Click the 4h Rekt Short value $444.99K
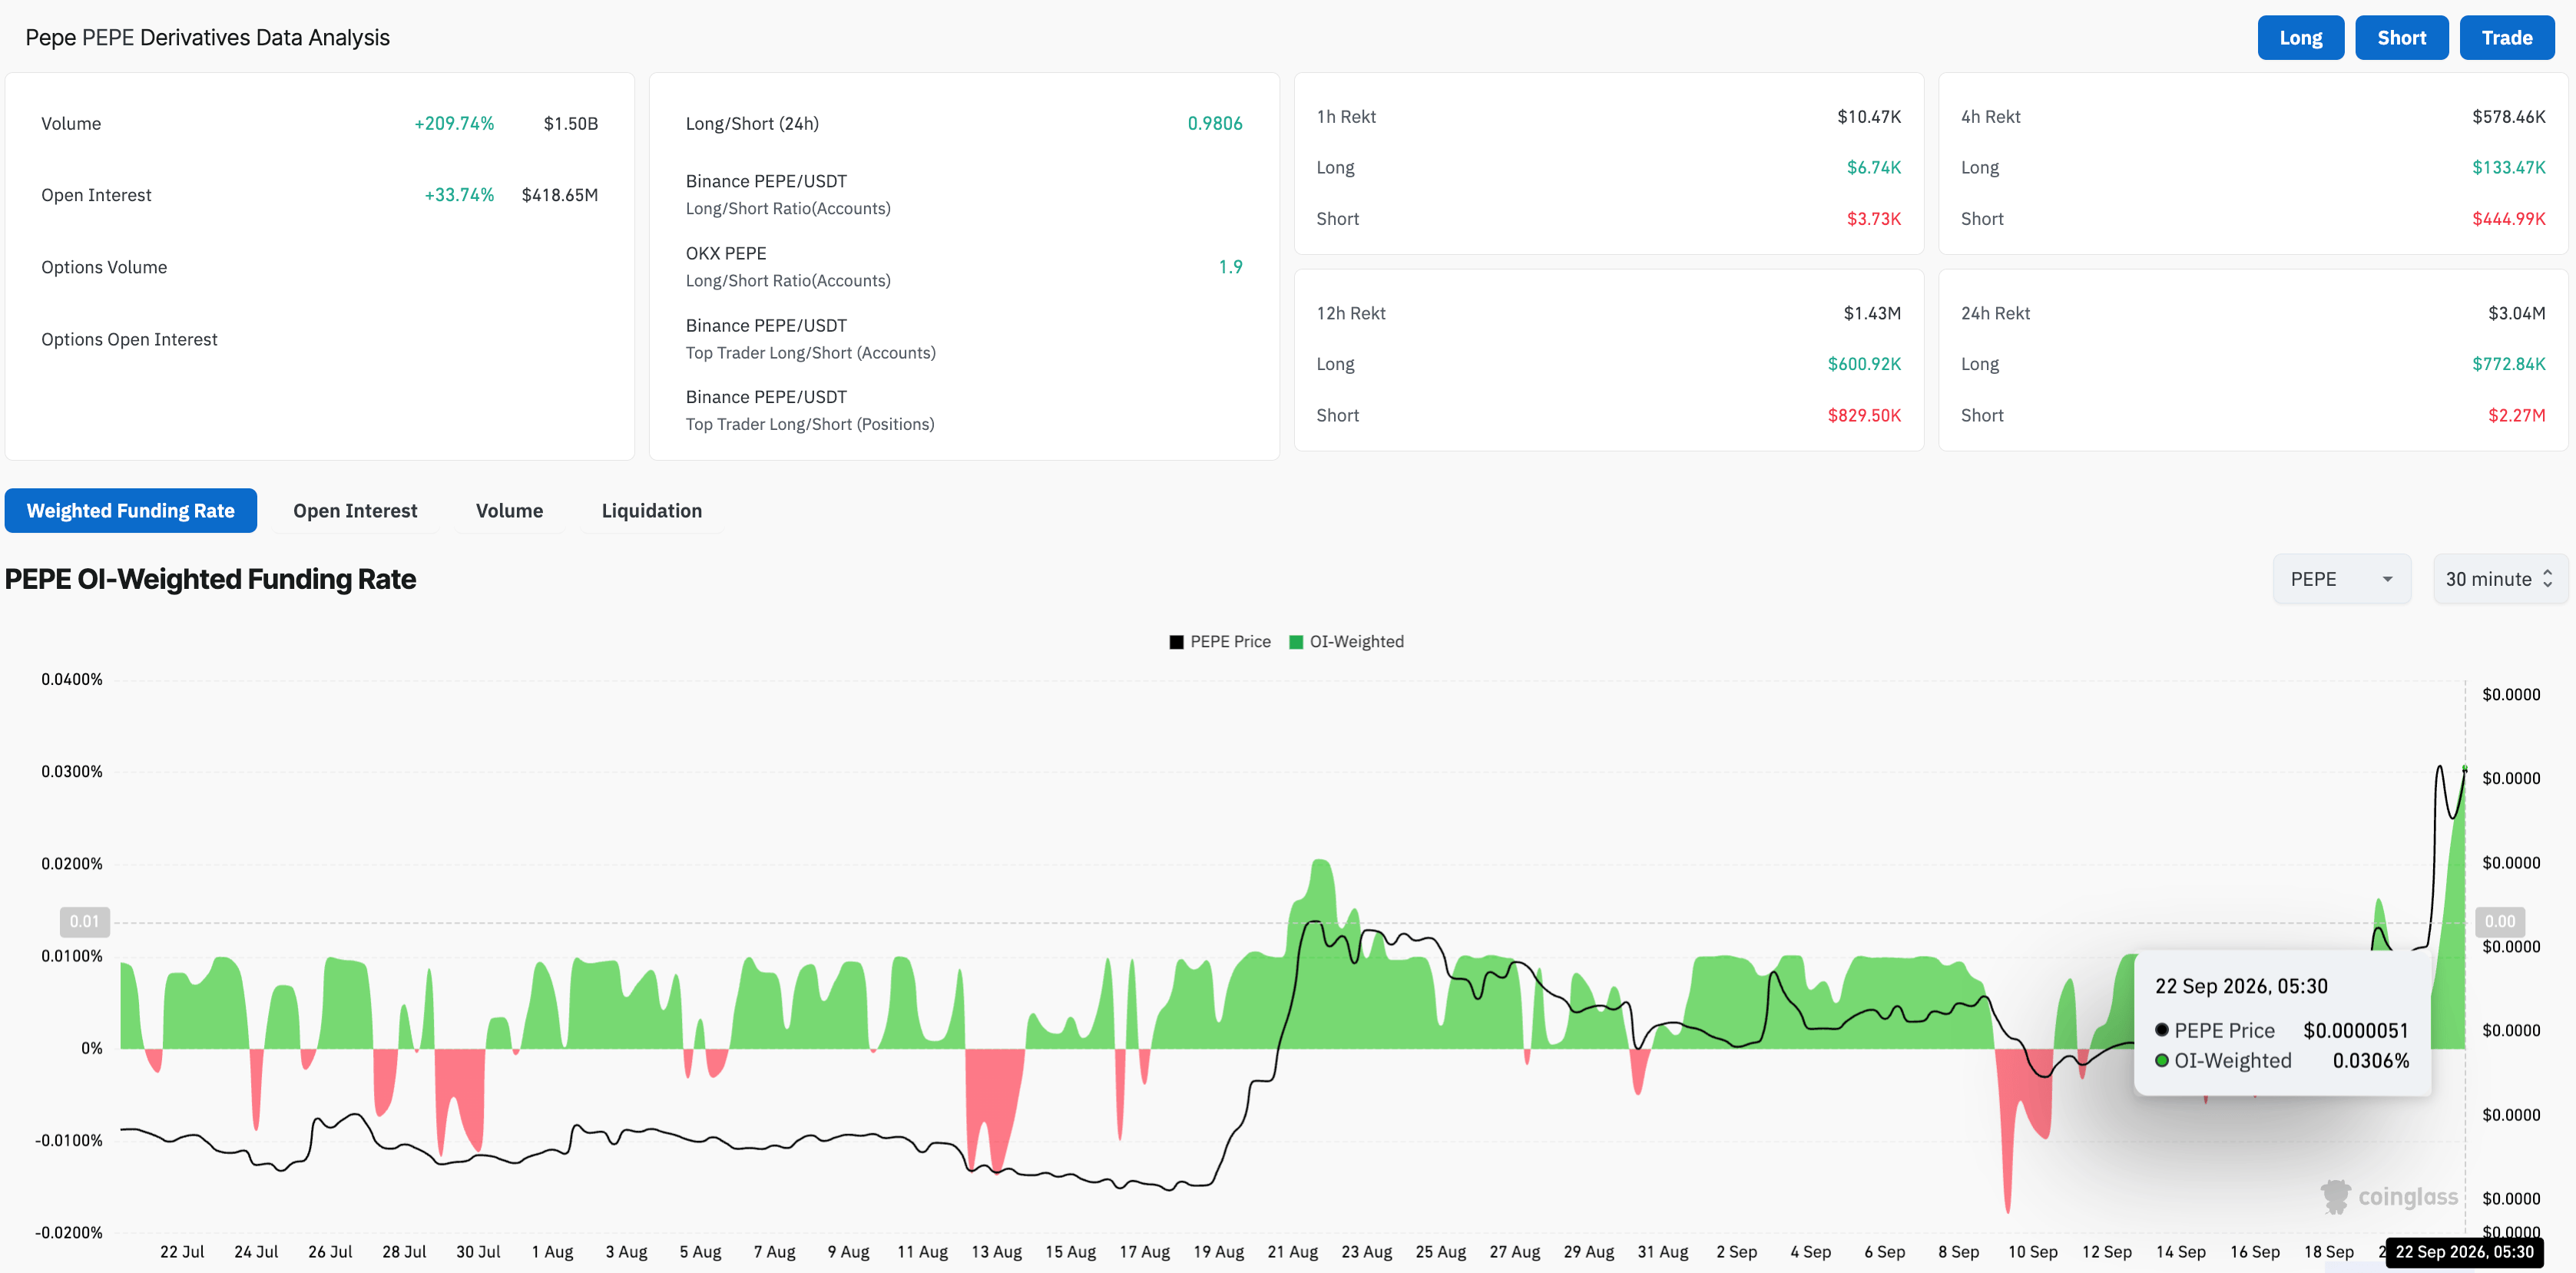The image size is (2576, 1273). pyautogui.click(x=2509, y=219)
